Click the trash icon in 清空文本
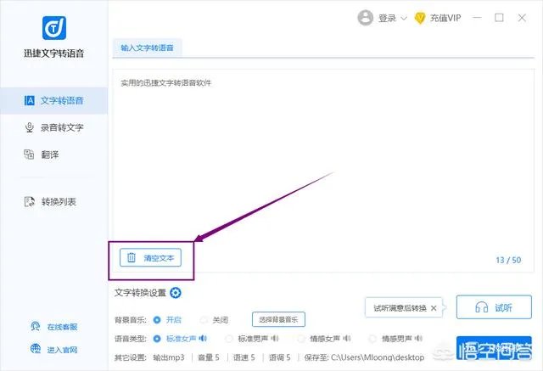The height and width of the screenshot is (371, 543). [132, 257]
